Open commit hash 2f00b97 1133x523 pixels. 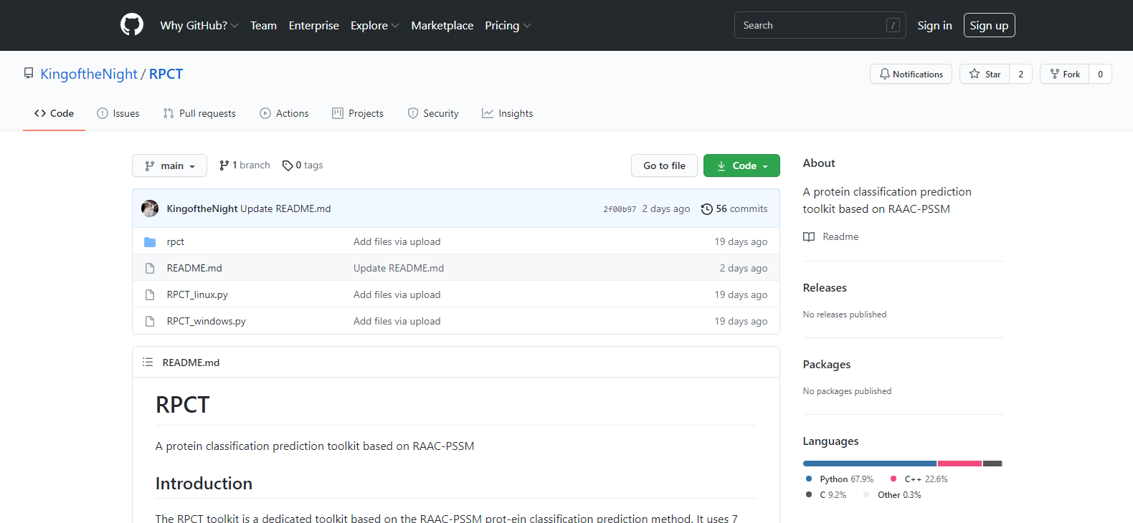click(x=620, y=209)
